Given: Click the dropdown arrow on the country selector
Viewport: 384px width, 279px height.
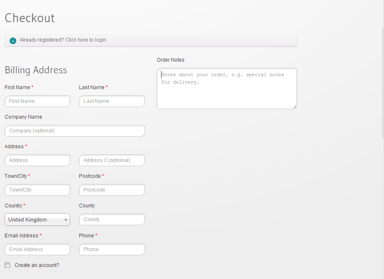Looking at the screenshot, I should coord(66,219).
